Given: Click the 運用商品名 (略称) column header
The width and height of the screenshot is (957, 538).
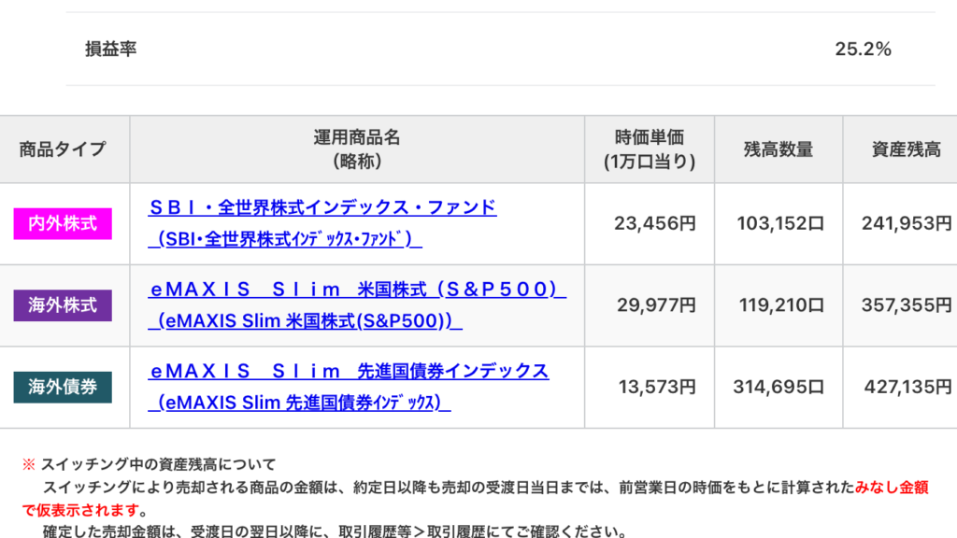Looking at the screenshot, I should (356, 149).
